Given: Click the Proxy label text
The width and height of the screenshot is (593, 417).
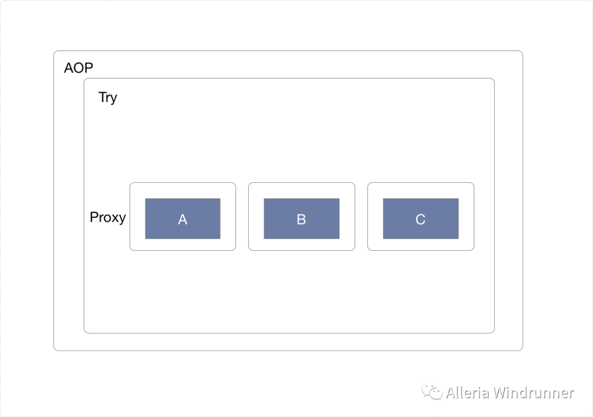Looking at the screenshot, I should (108, 217).
